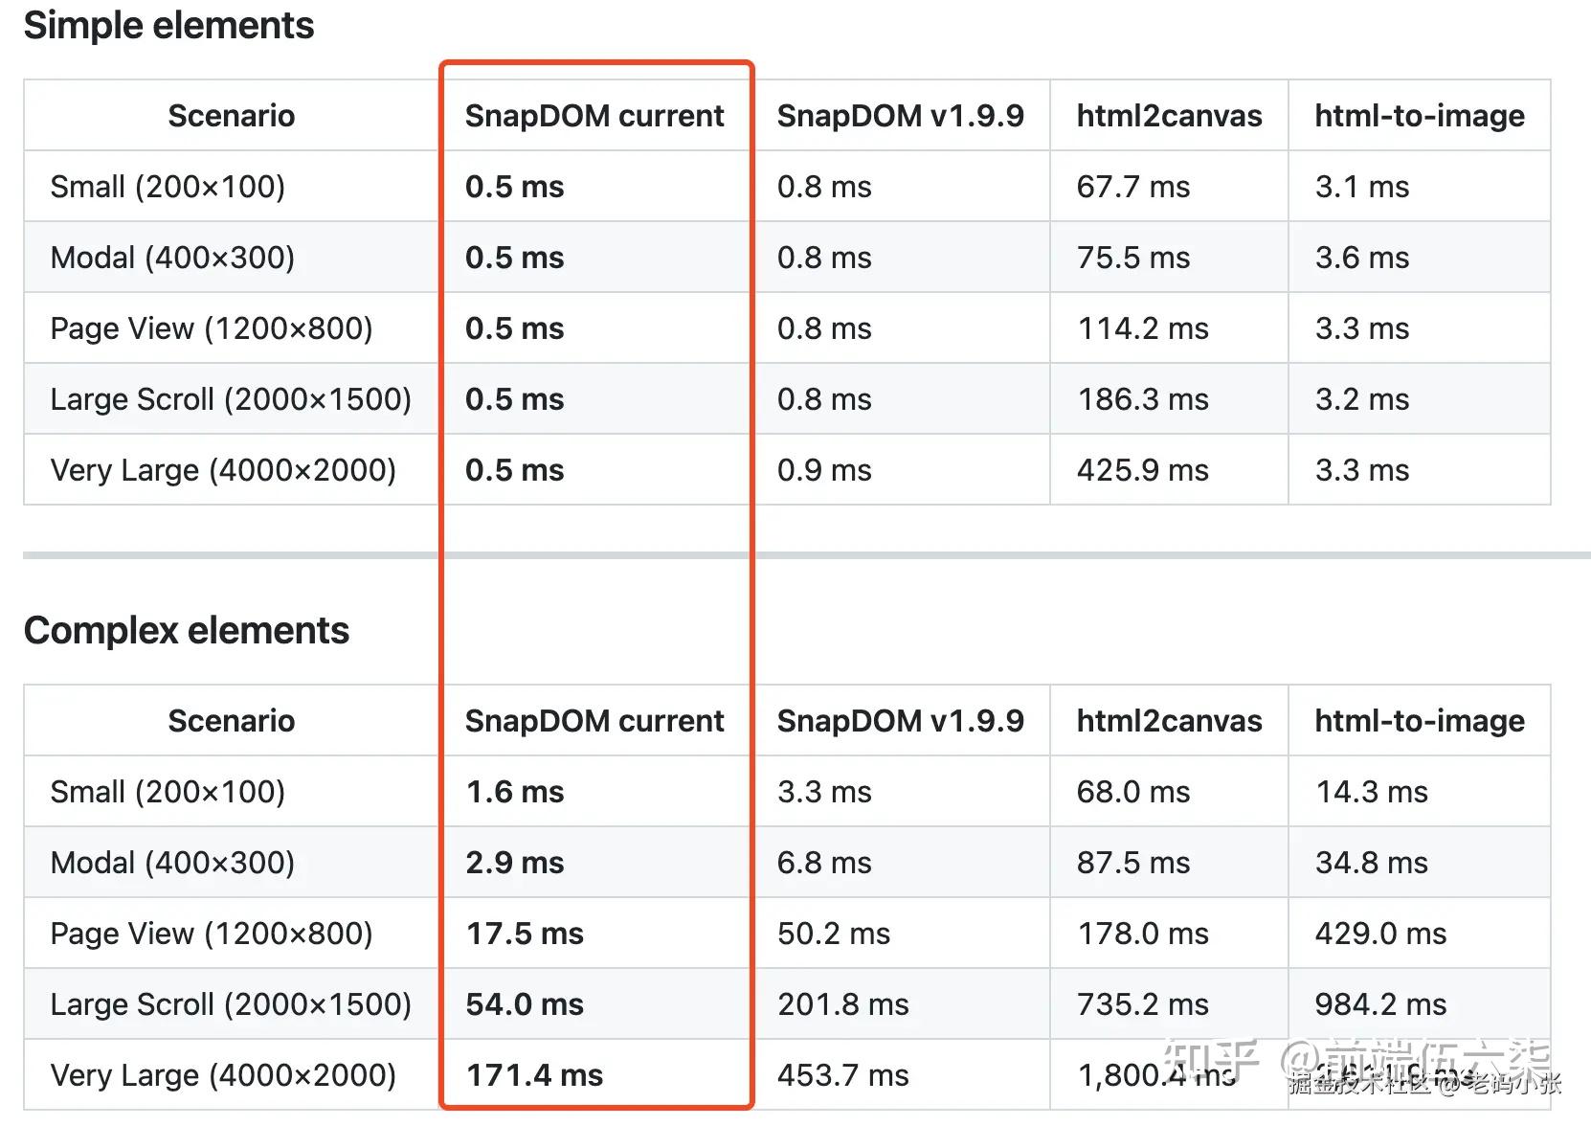The width and height of the screenshot is (1591, 1126).
Task: Click 'html2canvas' header in the simple table
Action: click(1169, 116)
